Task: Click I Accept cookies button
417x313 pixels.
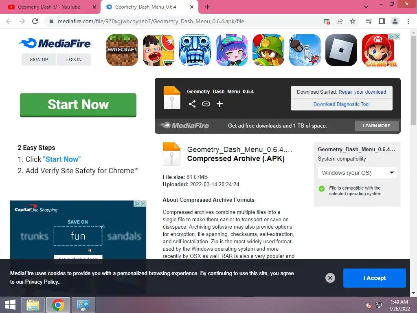Action: [x=375, y=278]
